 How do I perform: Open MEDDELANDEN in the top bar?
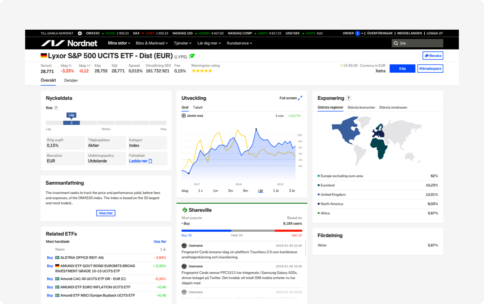click(x=410, y=33)
